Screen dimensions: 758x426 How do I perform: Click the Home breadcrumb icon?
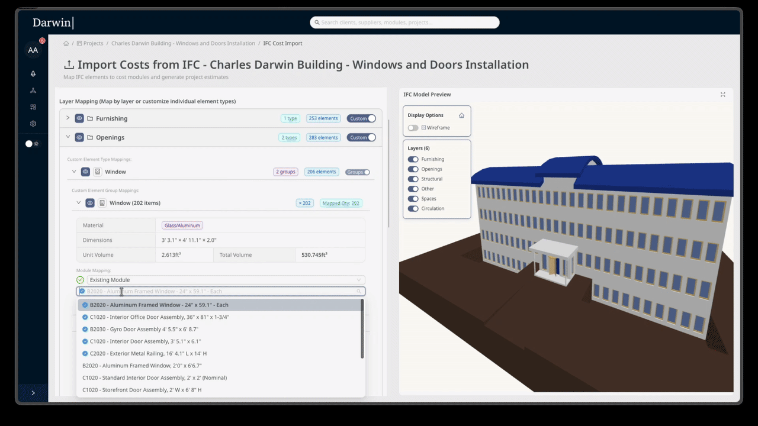coord(66,43)
